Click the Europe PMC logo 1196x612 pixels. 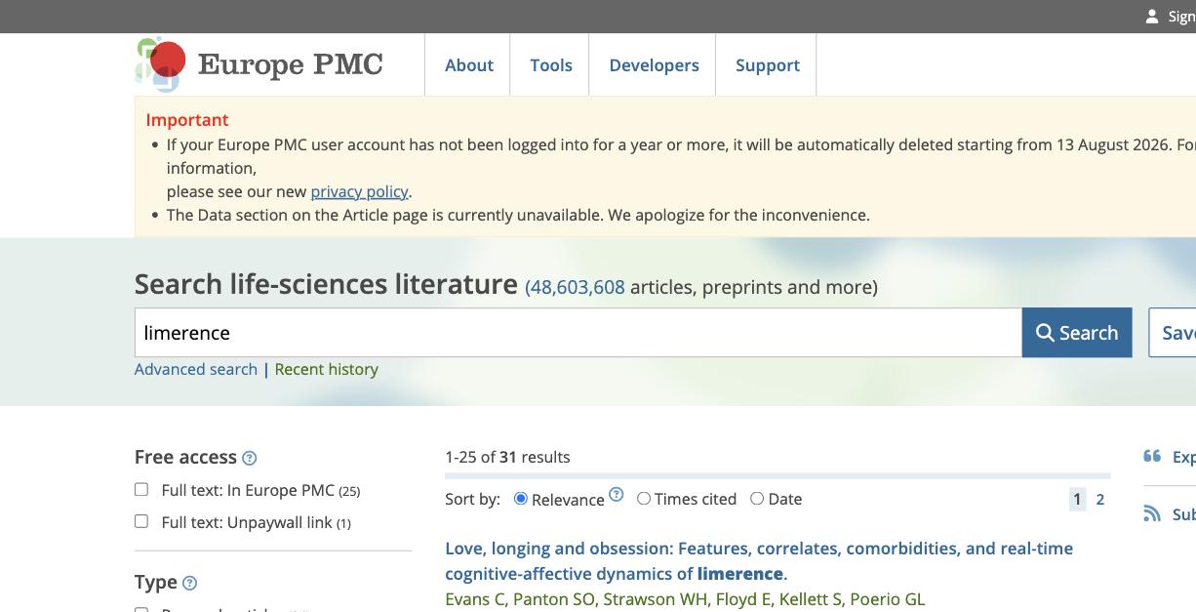(259, 64)
